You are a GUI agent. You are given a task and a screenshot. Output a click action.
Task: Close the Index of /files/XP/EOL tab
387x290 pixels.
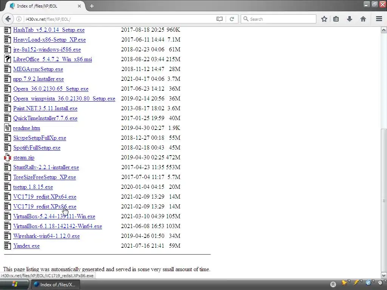(x=79, y=6)
